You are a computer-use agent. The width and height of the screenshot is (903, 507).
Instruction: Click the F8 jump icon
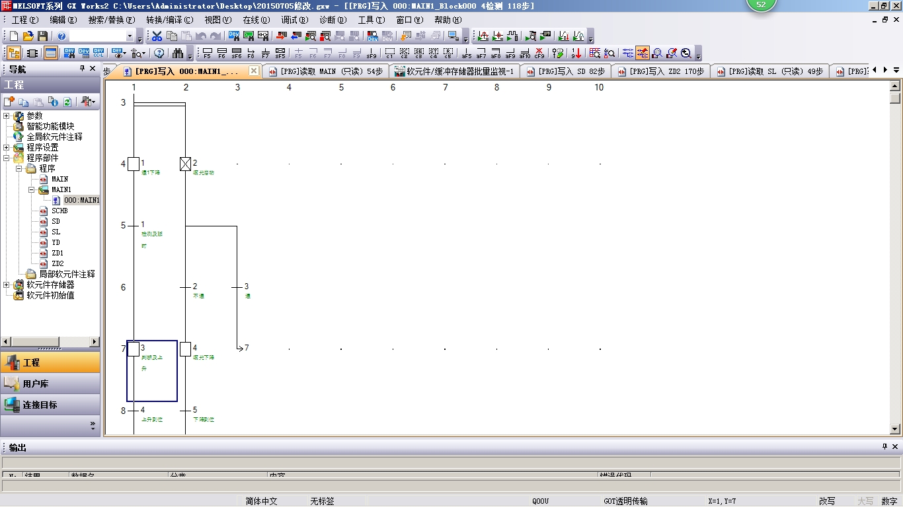tap(251, 53)
